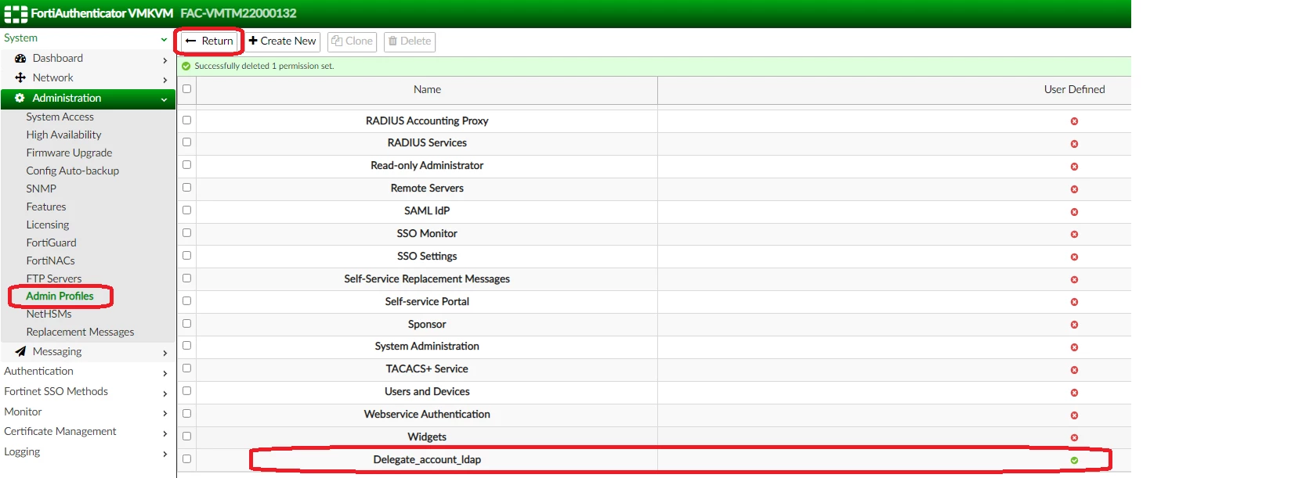This screenshot has height=478, width=1302.
Task: Click the Messaging paper plane icon
Action: click(20, 352)
